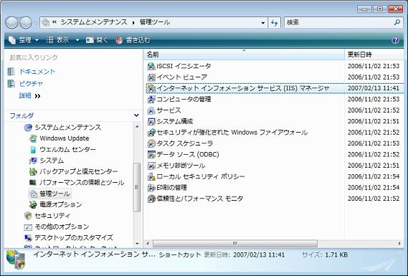Screen dimensions: 408x276
Task: Select the 印刷の管理 icon
Action: [x=151, y=188]
